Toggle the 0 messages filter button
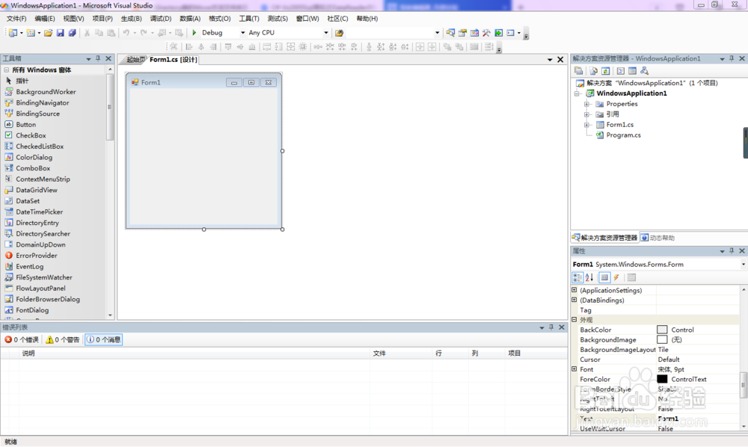The height and width of the screenshot is (447, 748). (103, 340)
